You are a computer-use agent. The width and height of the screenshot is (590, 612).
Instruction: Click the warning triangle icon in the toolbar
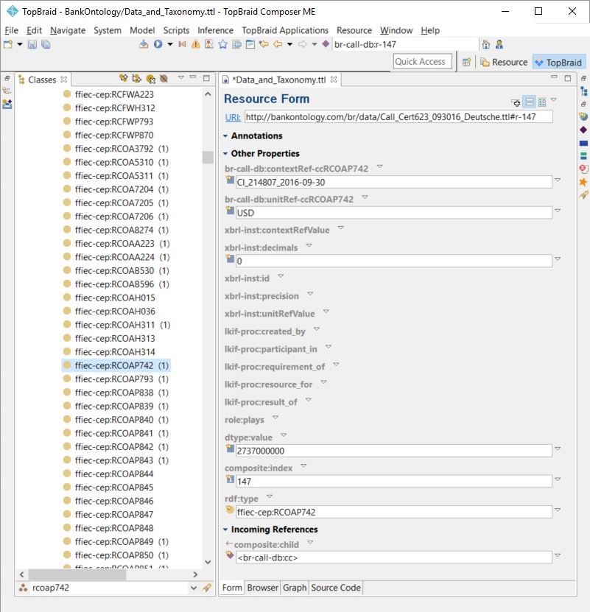click(x=195, y=45)
